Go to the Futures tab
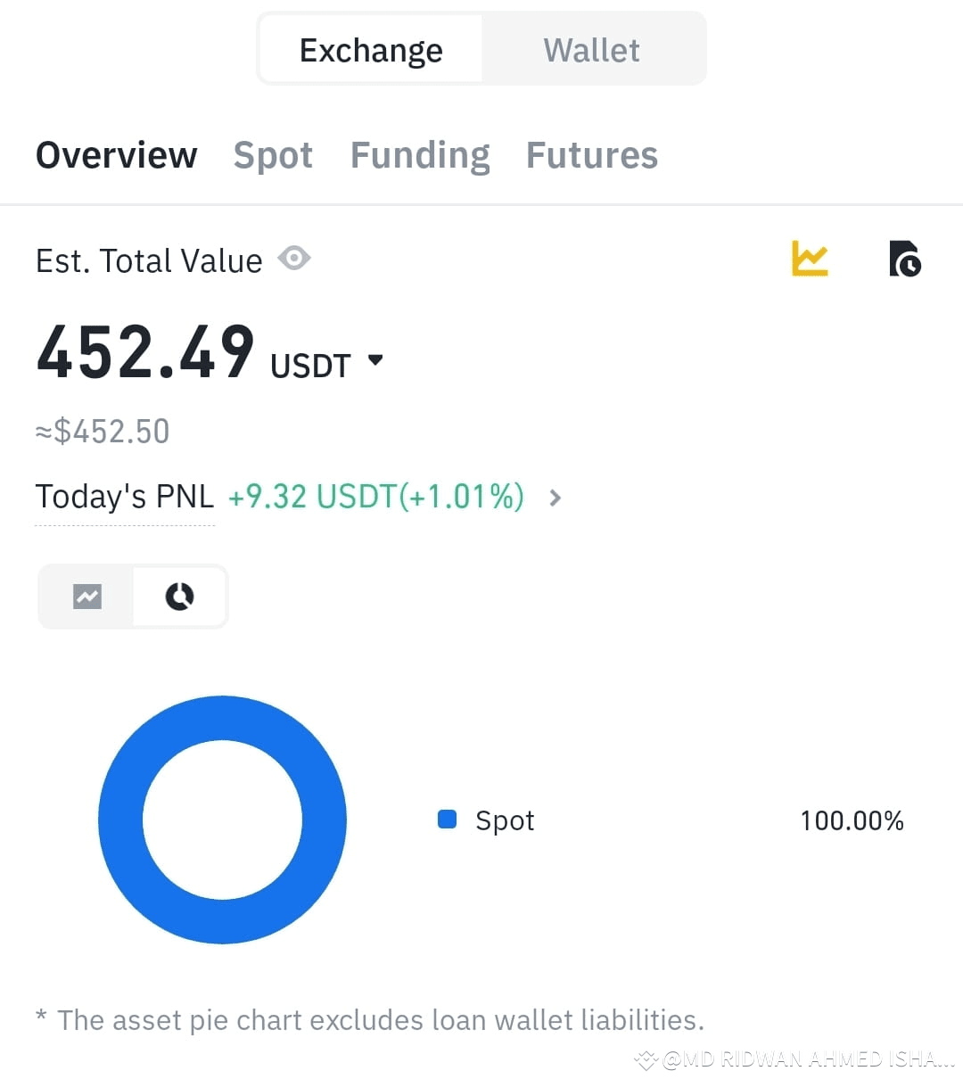Viewport: 963px width, 1079px height. [x=592, y=155]
